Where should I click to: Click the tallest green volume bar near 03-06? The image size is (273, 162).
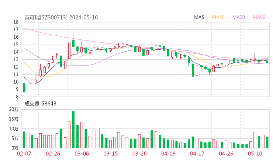[x=73, y=130]
